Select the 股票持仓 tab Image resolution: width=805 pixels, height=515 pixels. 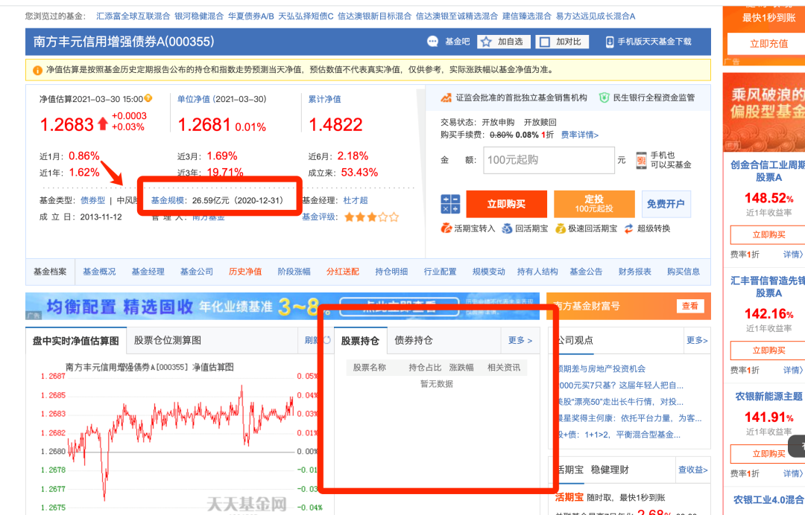tap(361, 341)
